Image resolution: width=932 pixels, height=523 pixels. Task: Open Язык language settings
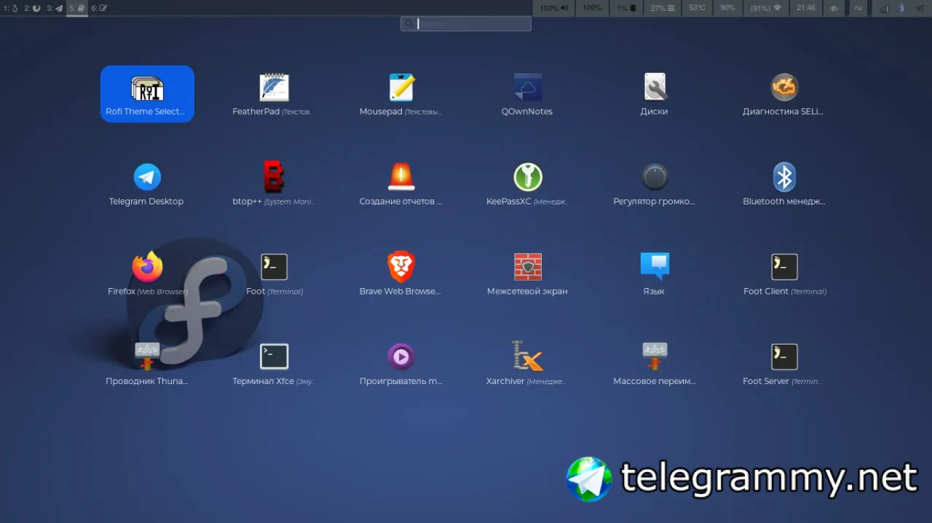click(654, 274)
